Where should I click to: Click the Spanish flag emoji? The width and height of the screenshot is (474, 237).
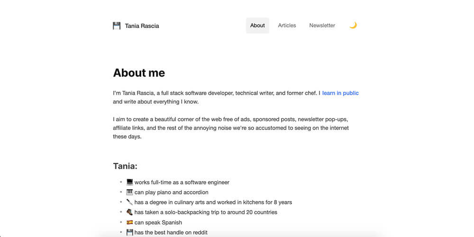pos(130,222)
